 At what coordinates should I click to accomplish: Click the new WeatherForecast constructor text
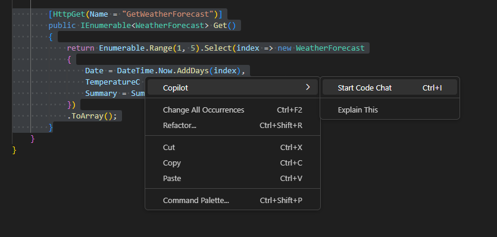pos(321,48)
